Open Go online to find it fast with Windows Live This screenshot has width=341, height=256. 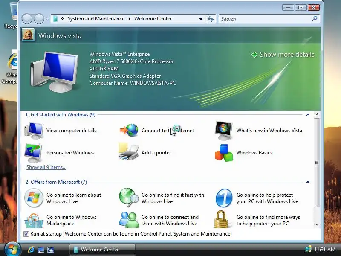click(x=162, y=198)
